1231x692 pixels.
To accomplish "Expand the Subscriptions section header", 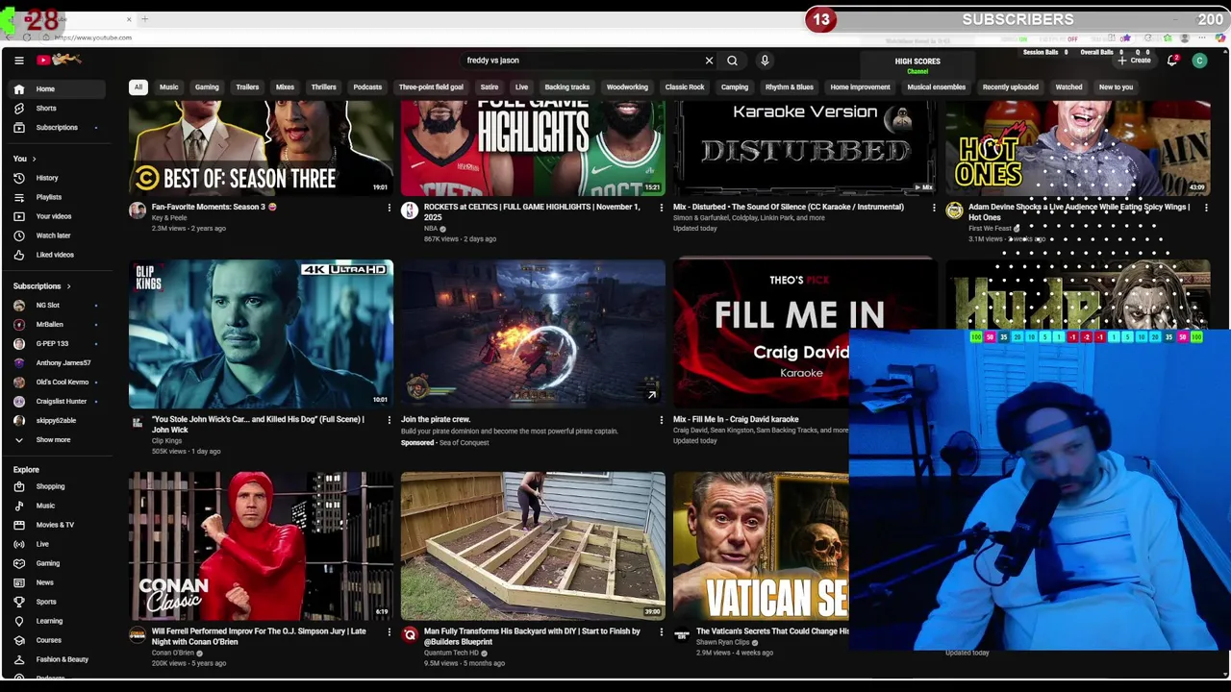I will coord(41,285).
